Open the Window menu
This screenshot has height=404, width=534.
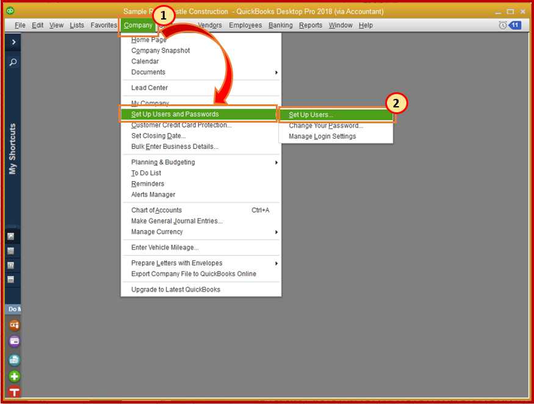341,25
